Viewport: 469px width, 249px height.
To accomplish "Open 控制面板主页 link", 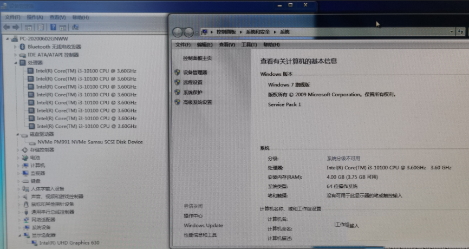I will [198, 58].
